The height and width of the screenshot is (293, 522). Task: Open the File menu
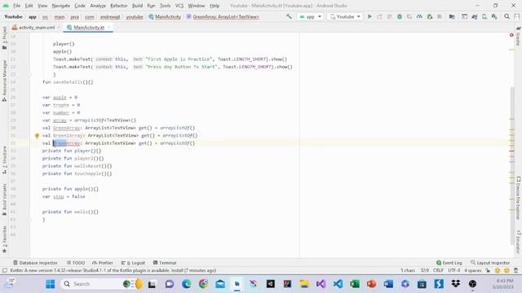pyautogui.click(x=16, y=6)
